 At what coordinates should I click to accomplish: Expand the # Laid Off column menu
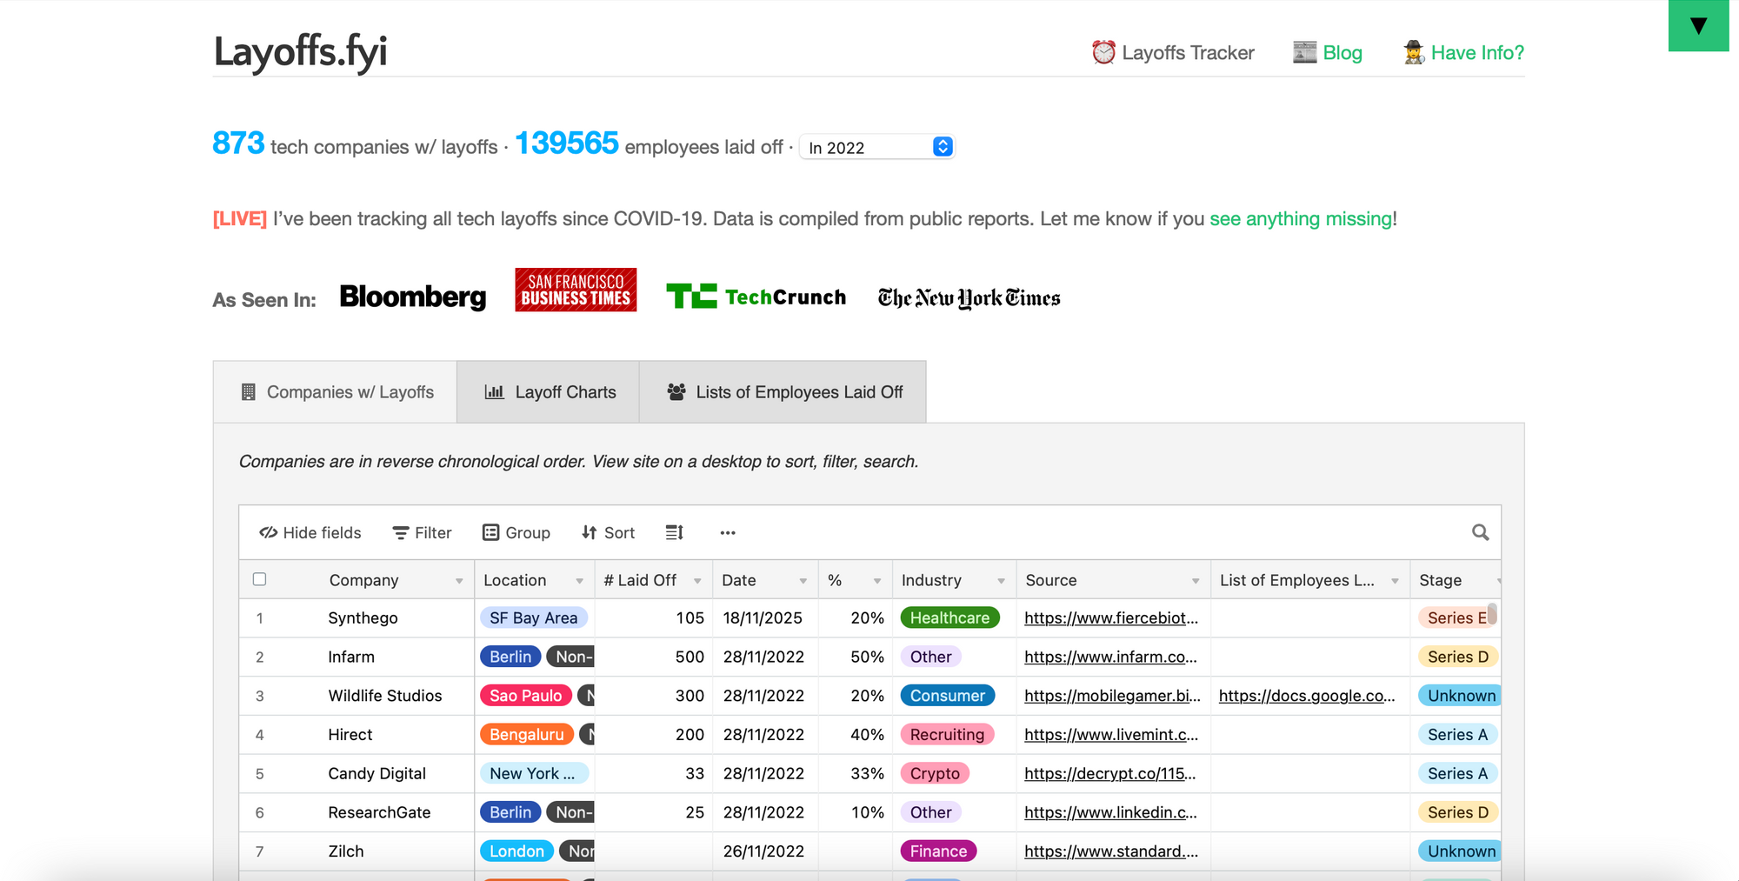pos(697,581)
